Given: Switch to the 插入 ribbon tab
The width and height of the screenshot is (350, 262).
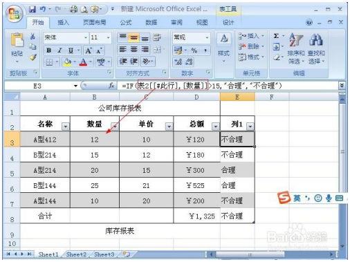Looking at the screenshot, I should (x=63, y=22).
